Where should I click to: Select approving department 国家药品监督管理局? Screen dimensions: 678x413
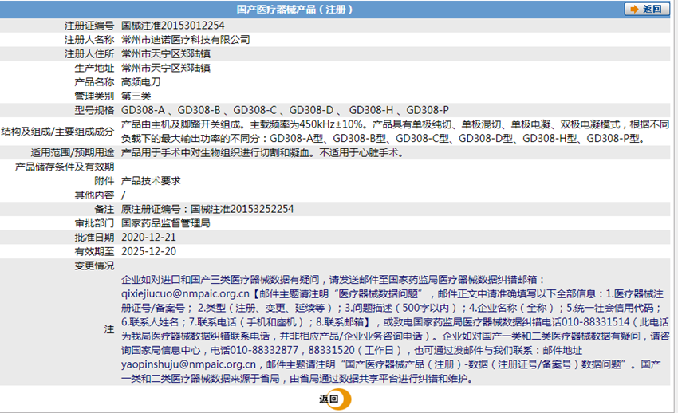point(166,223)
